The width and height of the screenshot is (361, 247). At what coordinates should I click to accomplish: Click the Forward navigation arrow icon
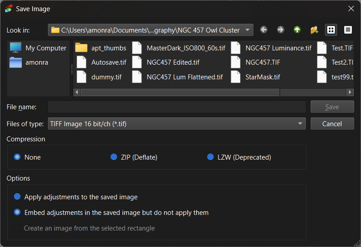[x=281, y=30]
